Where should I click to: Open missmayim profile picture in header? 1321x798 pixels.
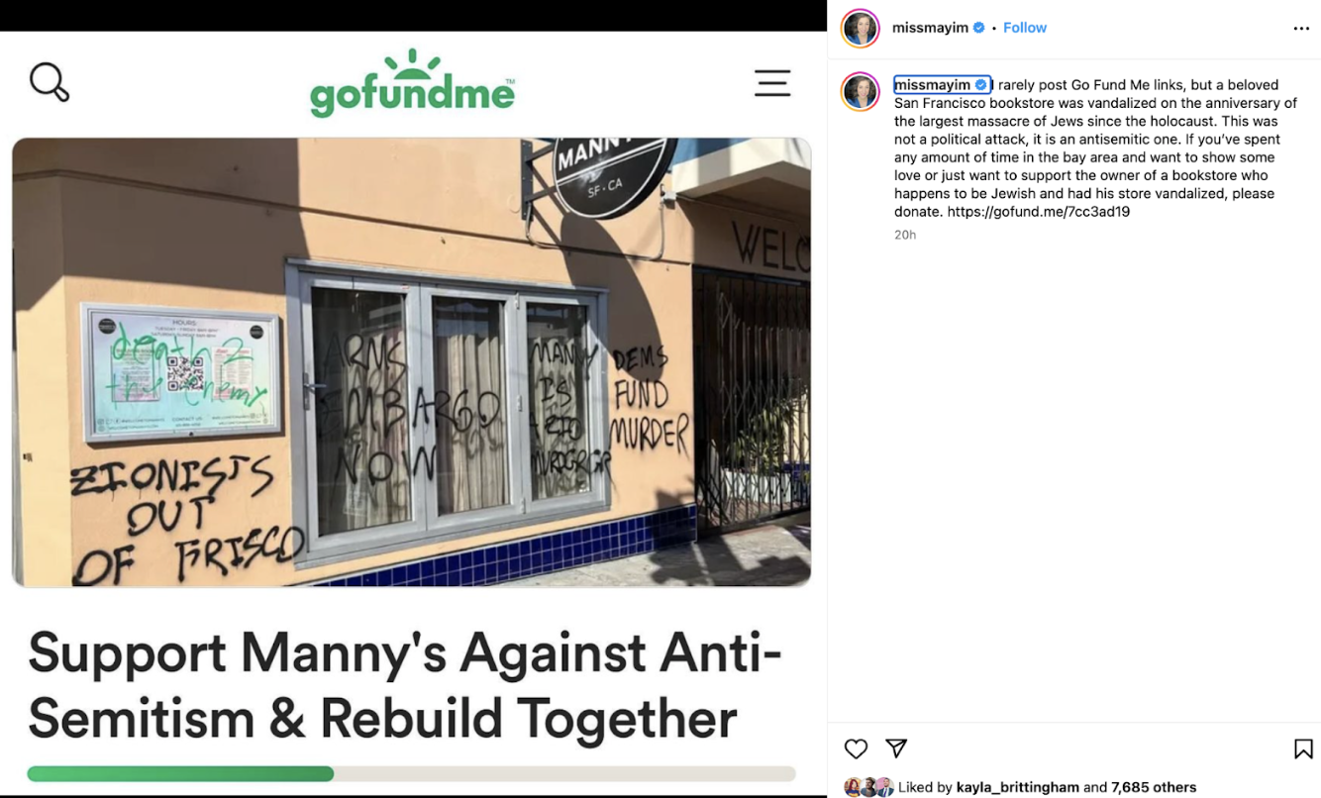(860, 28)
